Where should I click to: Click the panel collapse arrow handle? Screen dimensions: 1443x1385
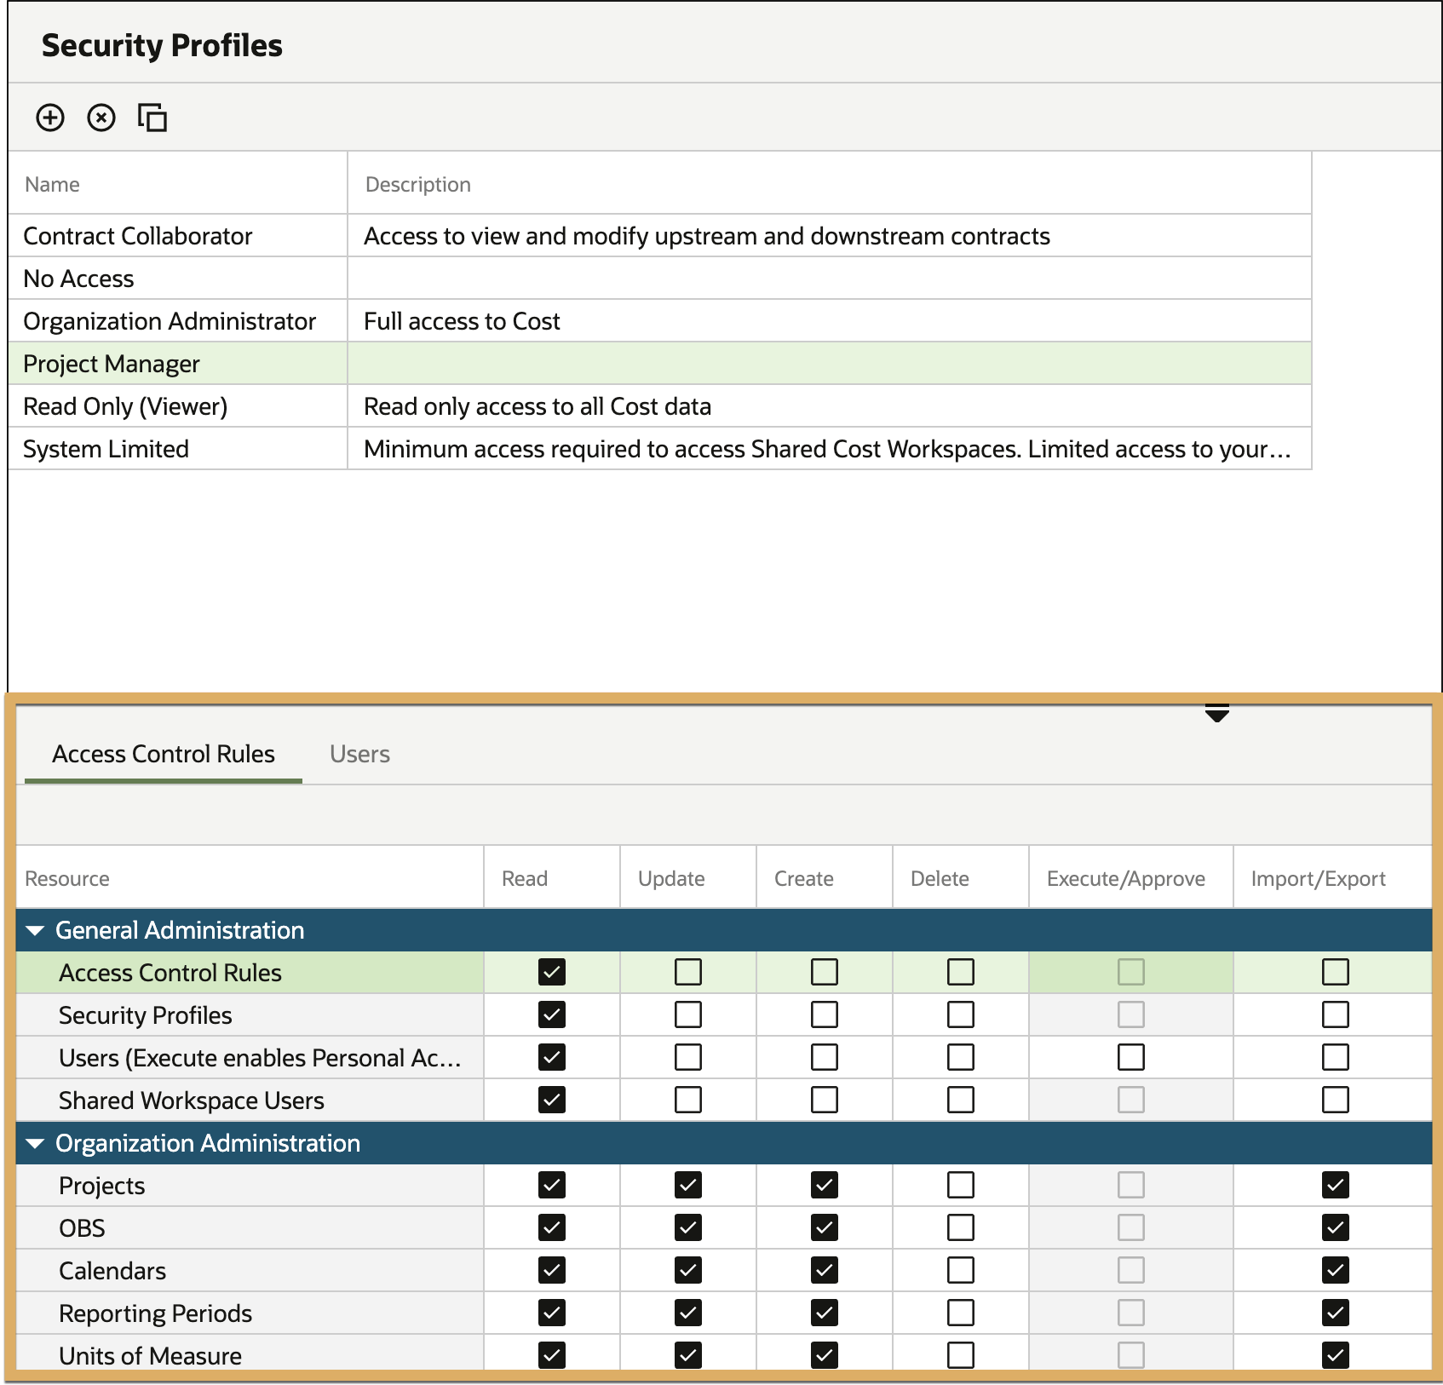click(x=1217, y=714)
